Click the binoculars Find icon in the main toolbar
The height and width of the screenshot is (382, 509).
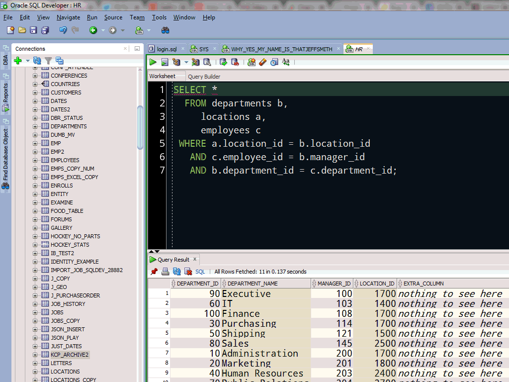click(165, 30)
